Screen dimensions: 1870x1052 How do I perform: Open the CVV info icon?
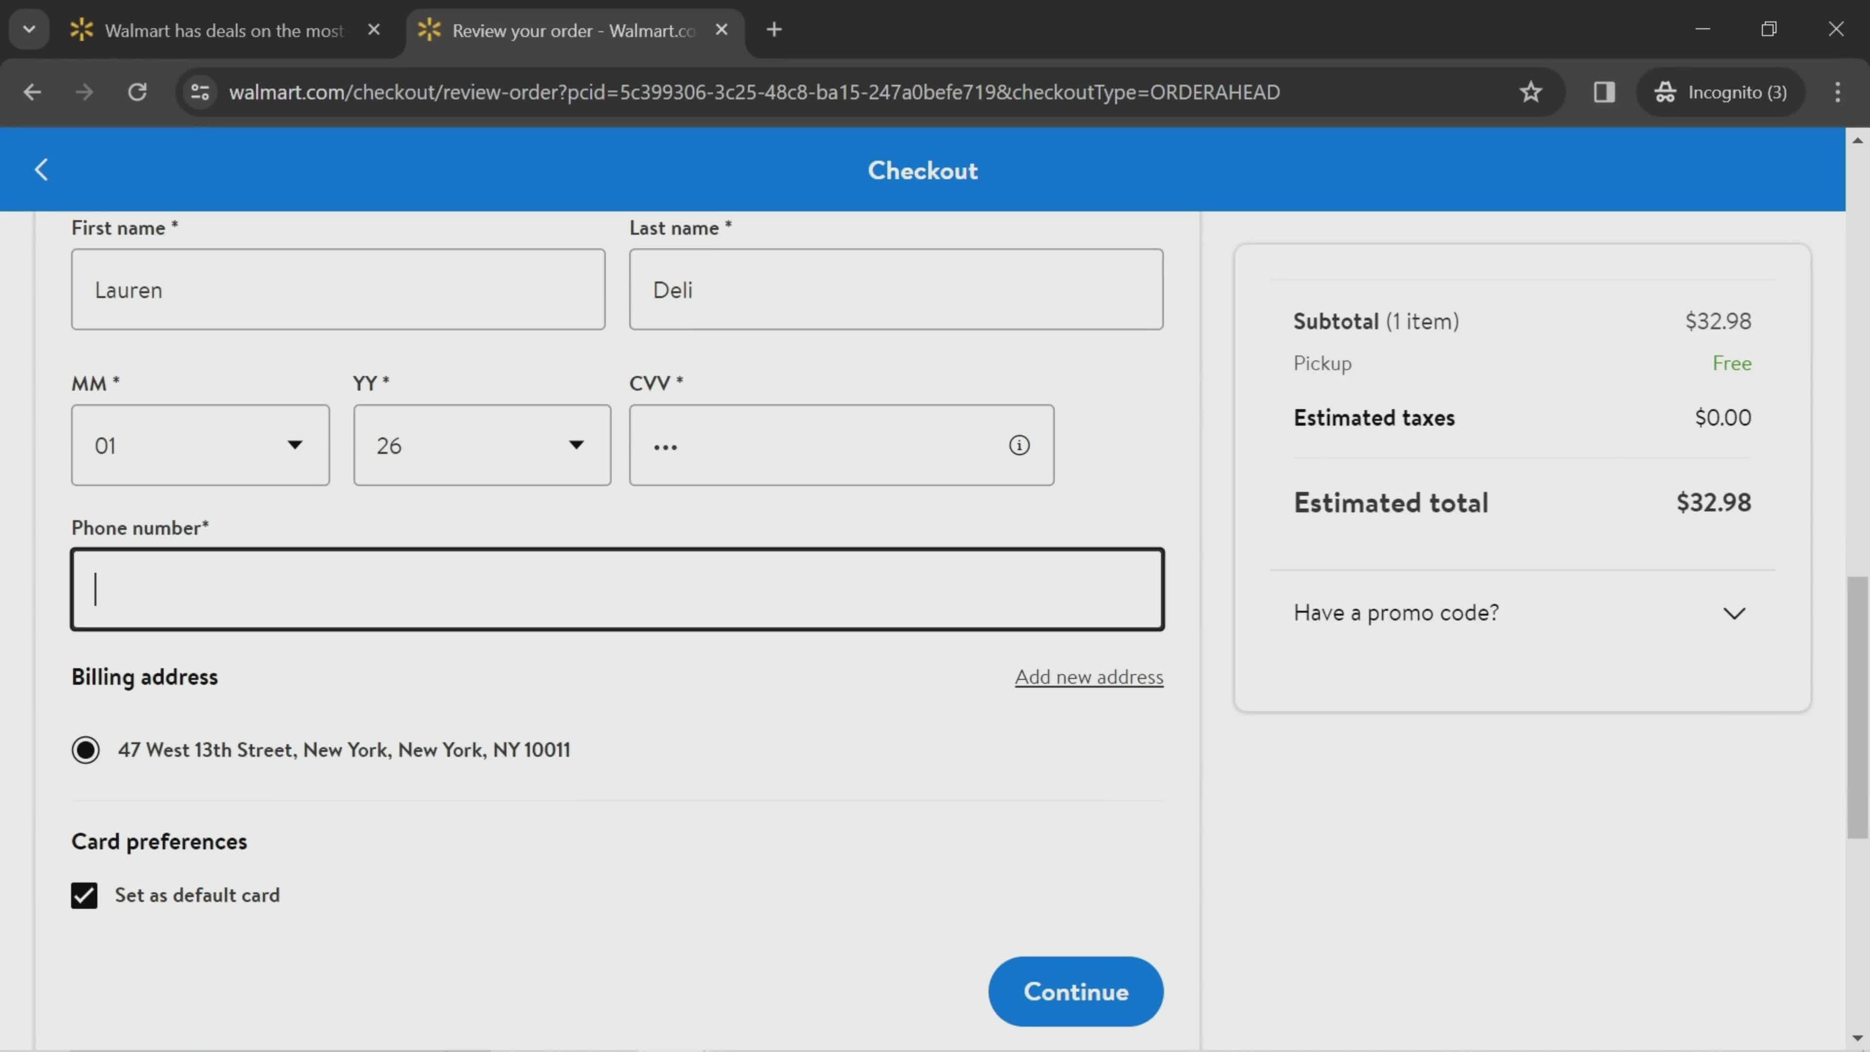click(x=1019, y=445)
